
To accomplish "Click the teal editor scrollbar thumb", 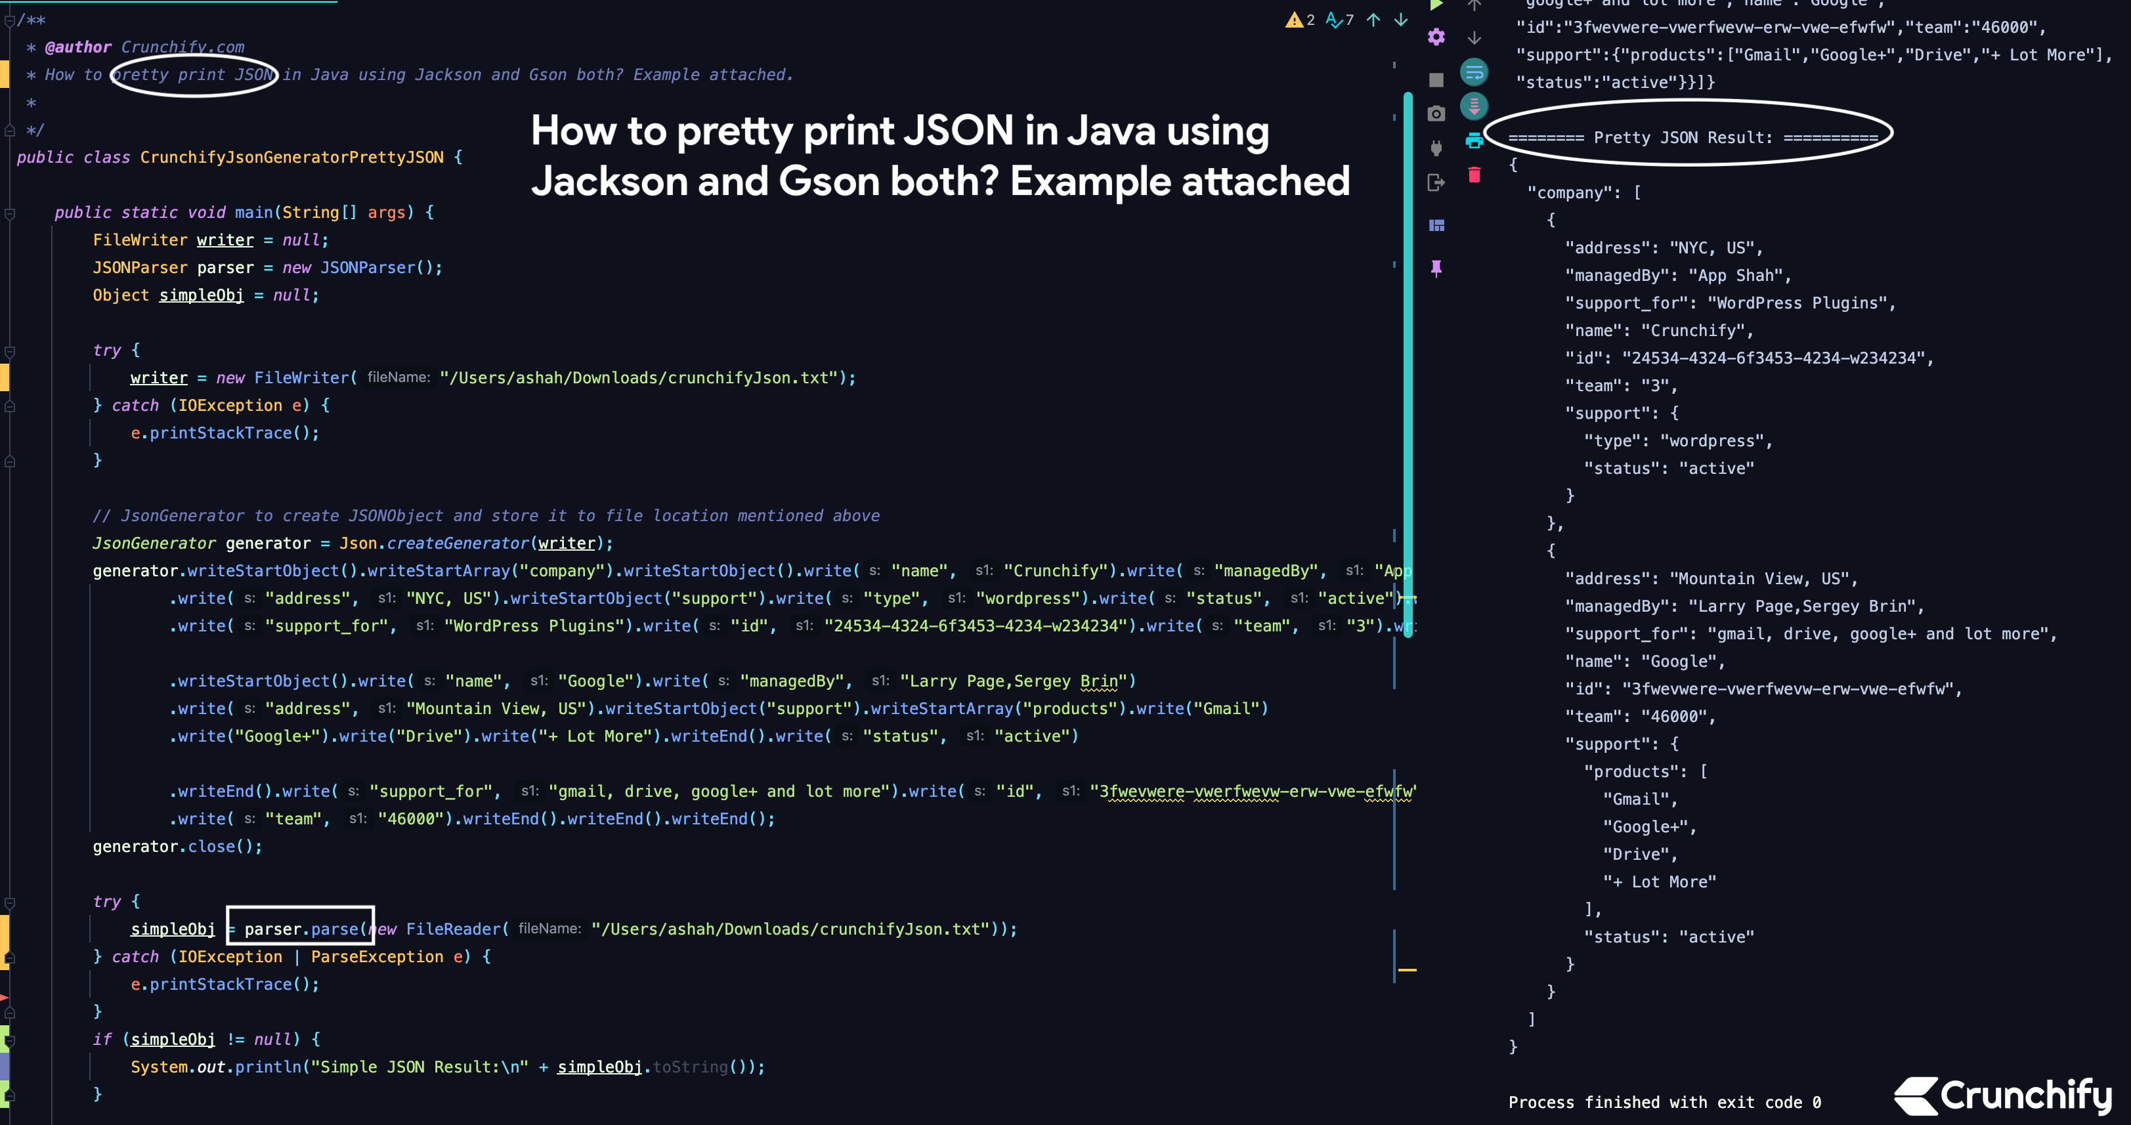I will [1407, 364].
